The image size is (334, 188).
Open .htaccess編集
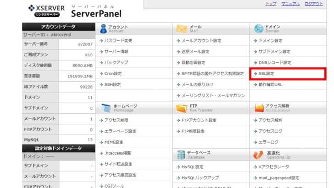pyautogui.click(x=117, y=153)
